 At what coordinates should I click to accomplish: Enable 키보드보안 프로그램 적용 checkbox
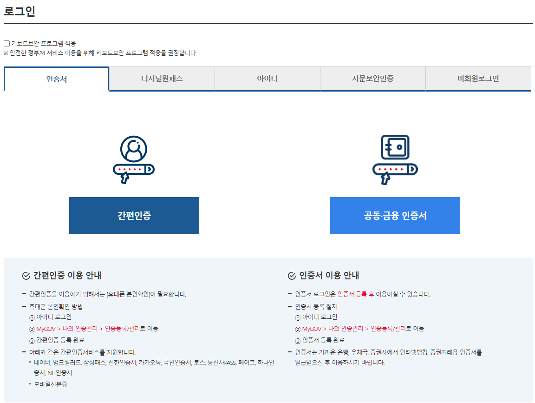(x=7, y=43)
